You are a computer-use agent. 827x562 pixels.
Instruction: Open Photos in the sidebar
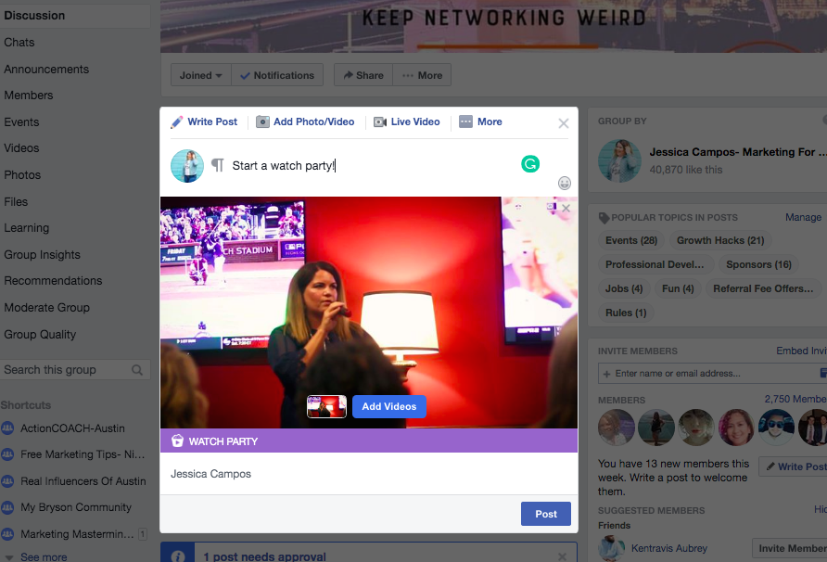point(22,174)
